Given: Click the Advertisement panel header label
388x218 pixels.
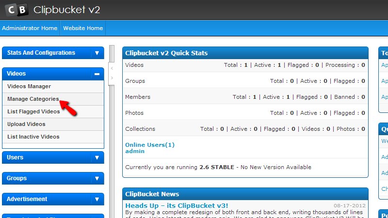Looking at the screenshot, I should coord(27,199).
